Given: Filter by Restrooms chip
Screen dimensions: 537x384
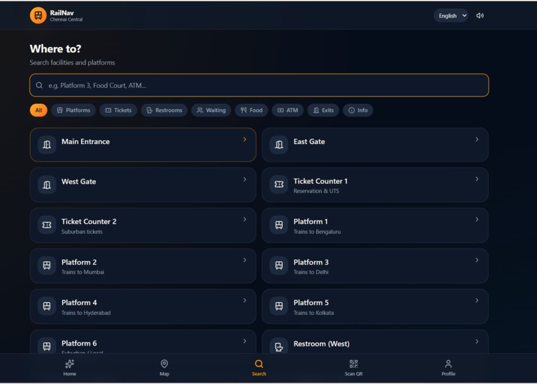Looking at the screenshot, I should tap(164, 110).
